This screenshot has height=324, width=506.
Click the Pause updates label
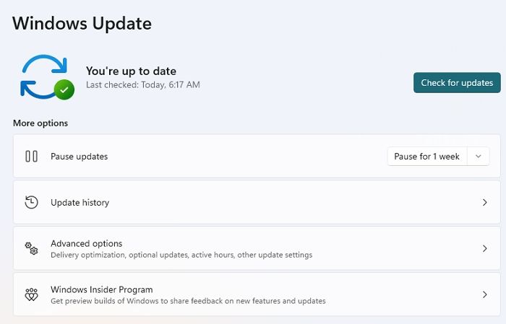point(79,157)
